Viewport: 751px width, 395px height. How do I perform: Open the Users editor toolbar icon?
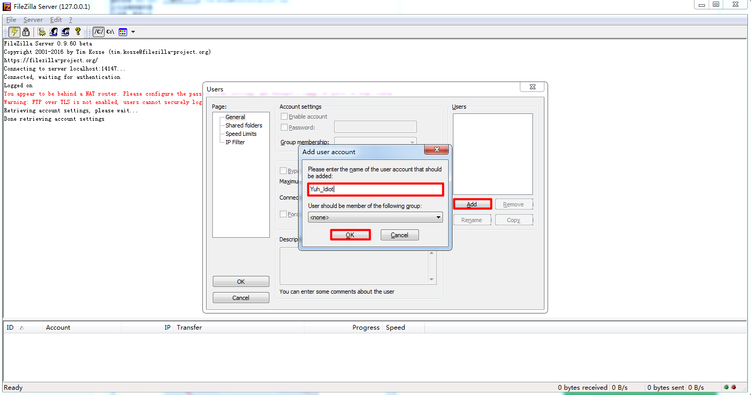53,32
